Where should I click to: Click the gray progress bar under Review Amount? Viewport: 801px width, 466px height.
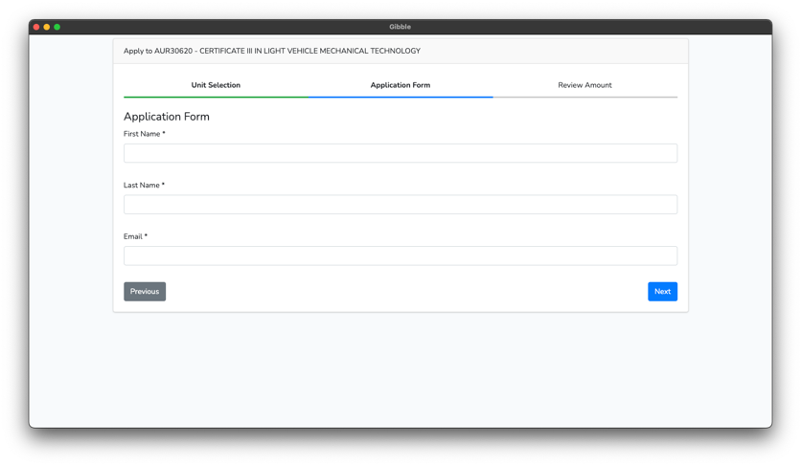pos(584,97)
